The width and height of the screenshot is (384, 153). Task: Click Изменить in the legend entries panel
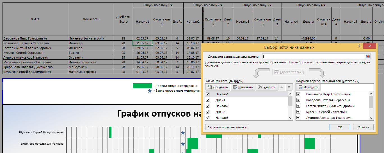tap(243, 87)
